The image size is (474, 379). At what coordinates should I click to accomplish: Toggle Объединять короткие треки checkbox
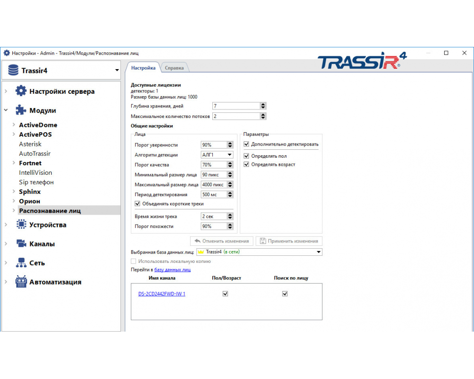pos(137,204)
